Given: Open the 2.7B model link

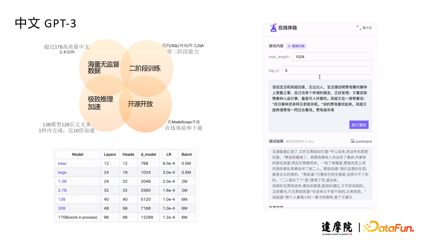Looking at the screenshot, I should tap(62, 190).
